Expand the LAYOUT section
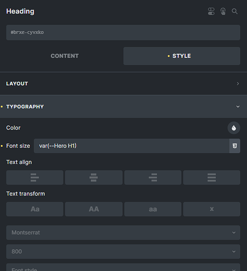247x271 pixels. coord(123,83)
